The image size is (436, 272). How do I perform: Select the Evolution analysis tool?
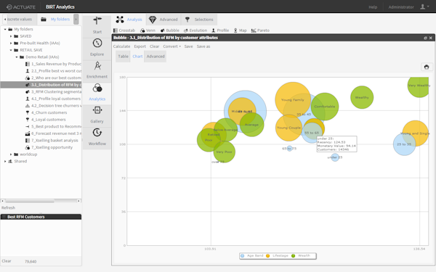coord(195,30)
